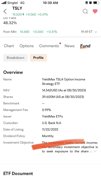Tap the TSLY ticker title
The width and height of the screenshot is (101, 180).
coord(17,8)
